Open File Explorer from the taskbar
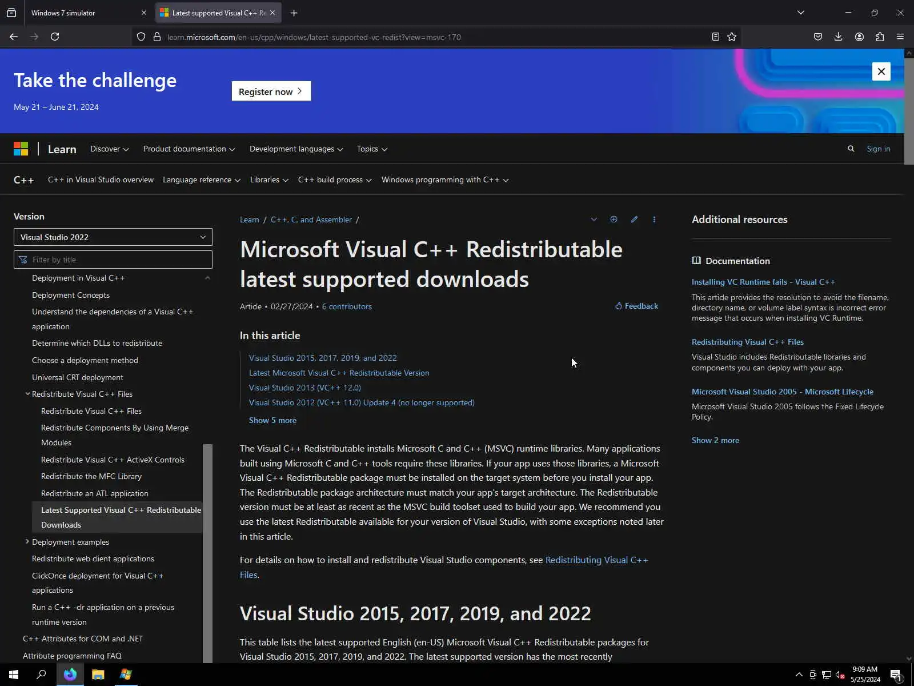This screenshot has height=686, width=914. click(x=98, y=675)
